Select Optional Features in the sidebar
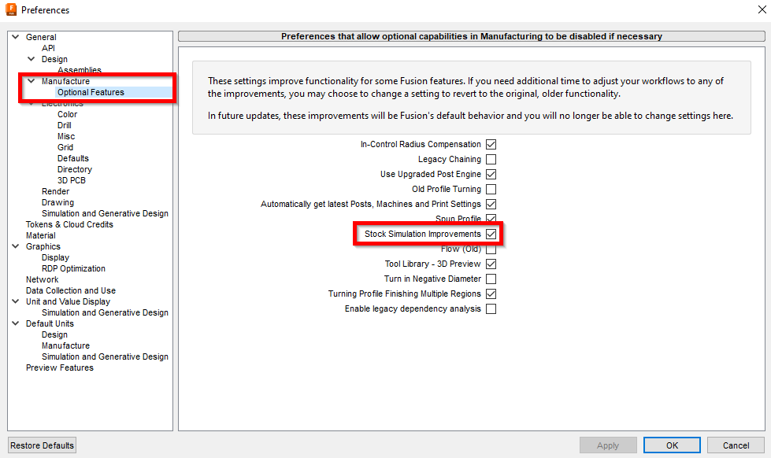The width and height of the screenshot is (771, 458). point(91,91)
